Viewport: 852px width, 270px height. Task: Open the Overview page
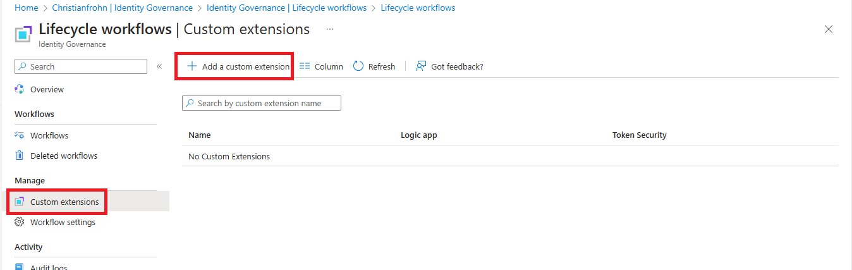pos(47,90)
